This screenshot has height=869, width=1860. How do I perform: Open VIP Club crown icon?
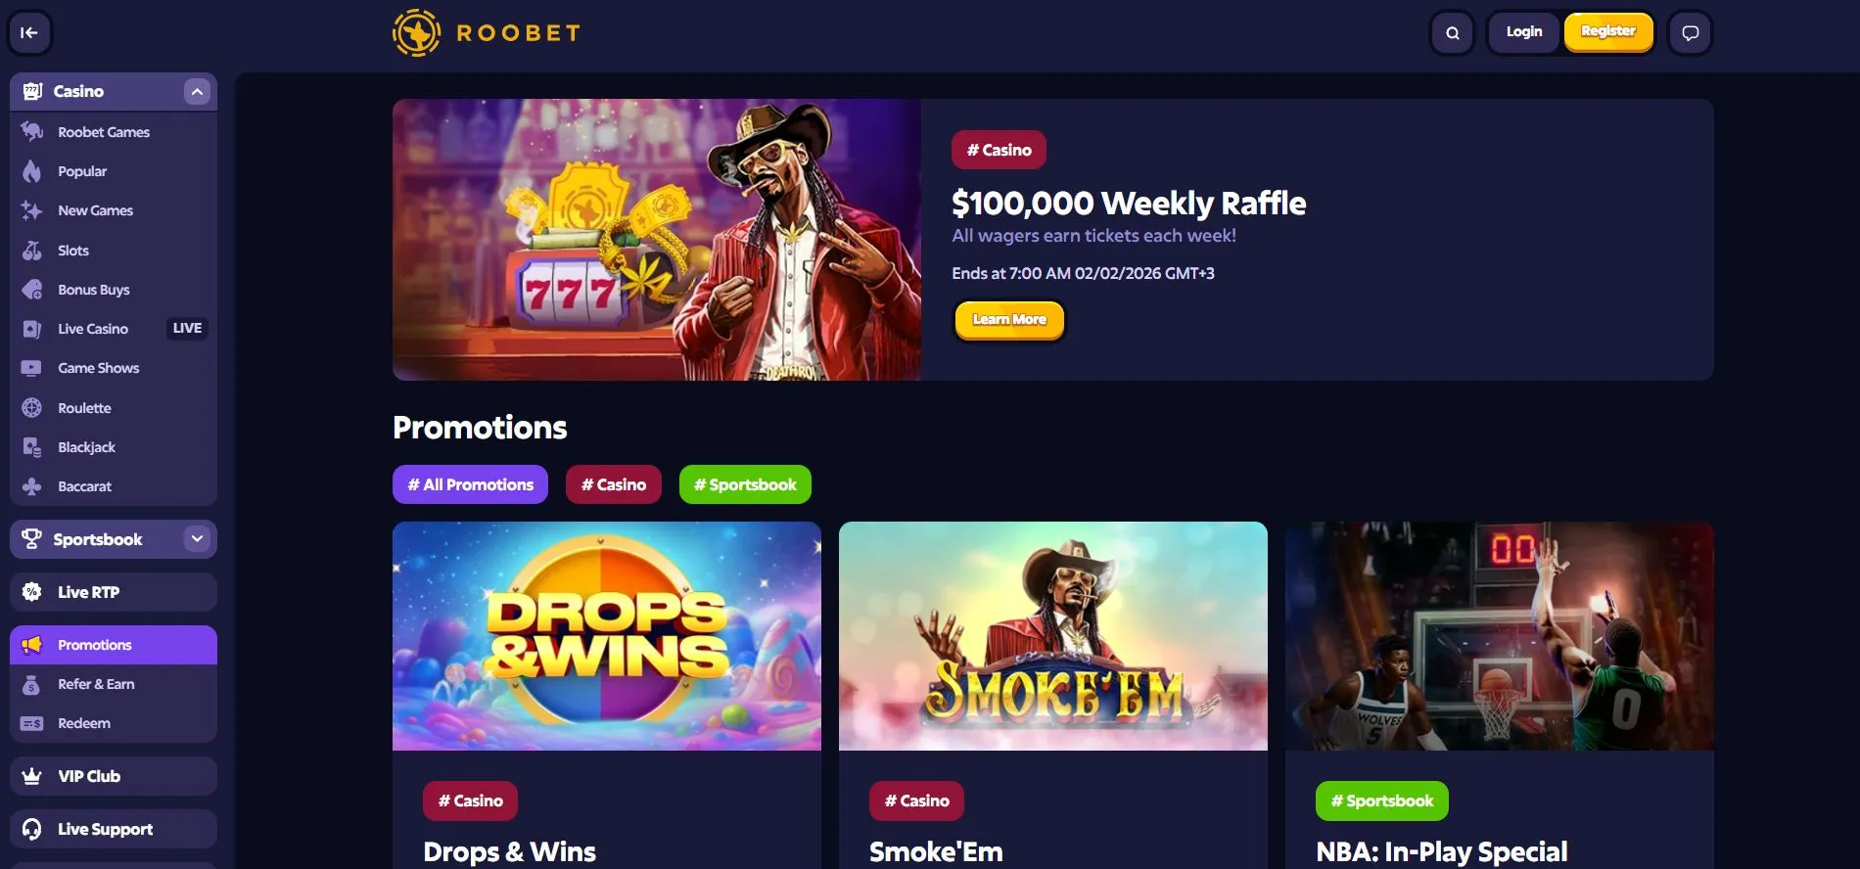[32, 776]
